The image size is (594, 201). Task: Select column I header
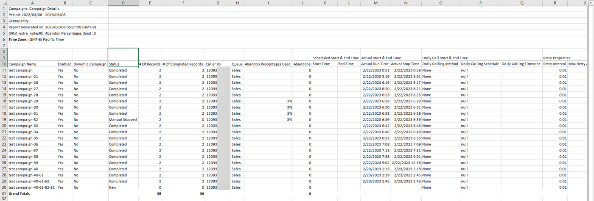(268, 3)
